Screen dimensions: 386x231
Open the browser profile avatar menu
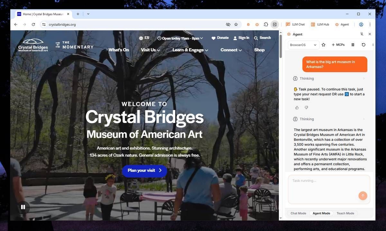click(x=361, y=24)
